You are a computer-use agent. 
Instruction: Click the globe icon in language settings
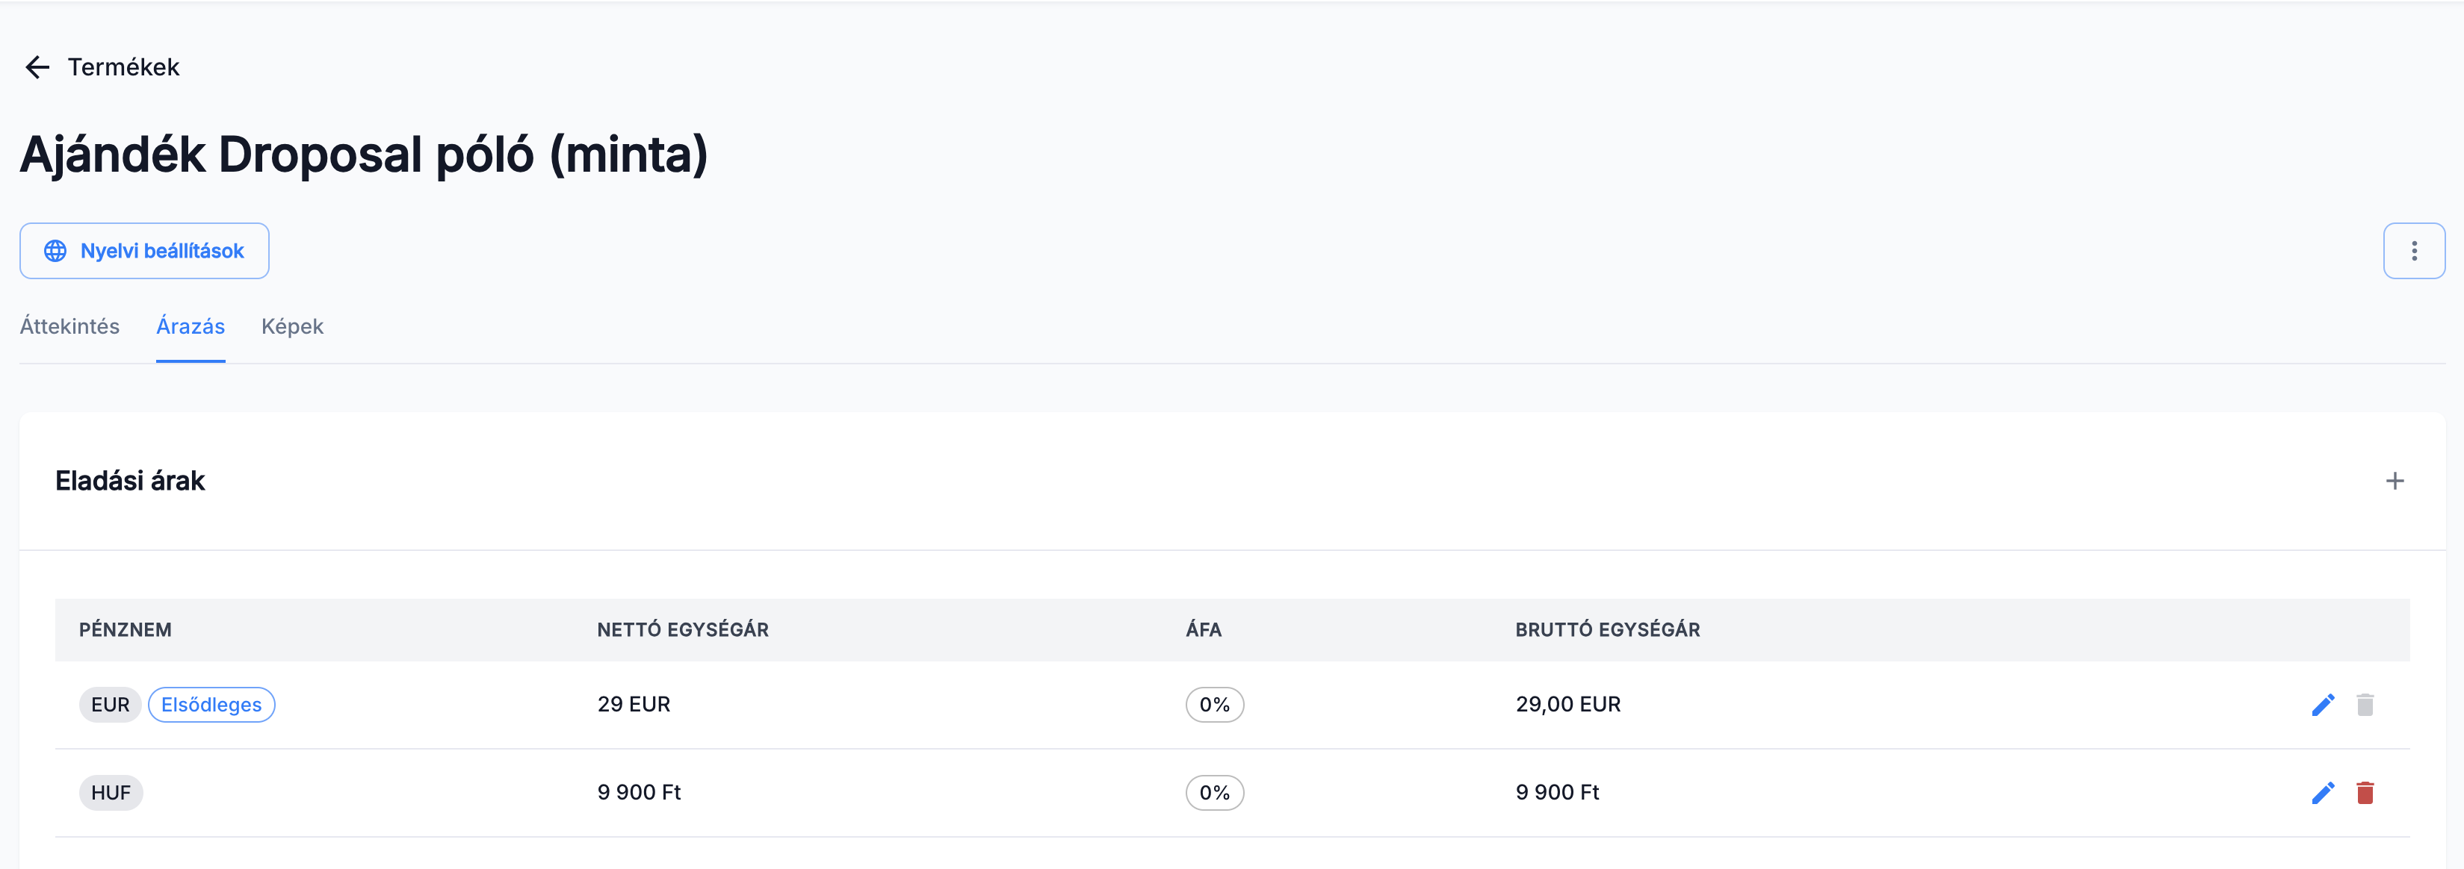click(x=55, y=252)
